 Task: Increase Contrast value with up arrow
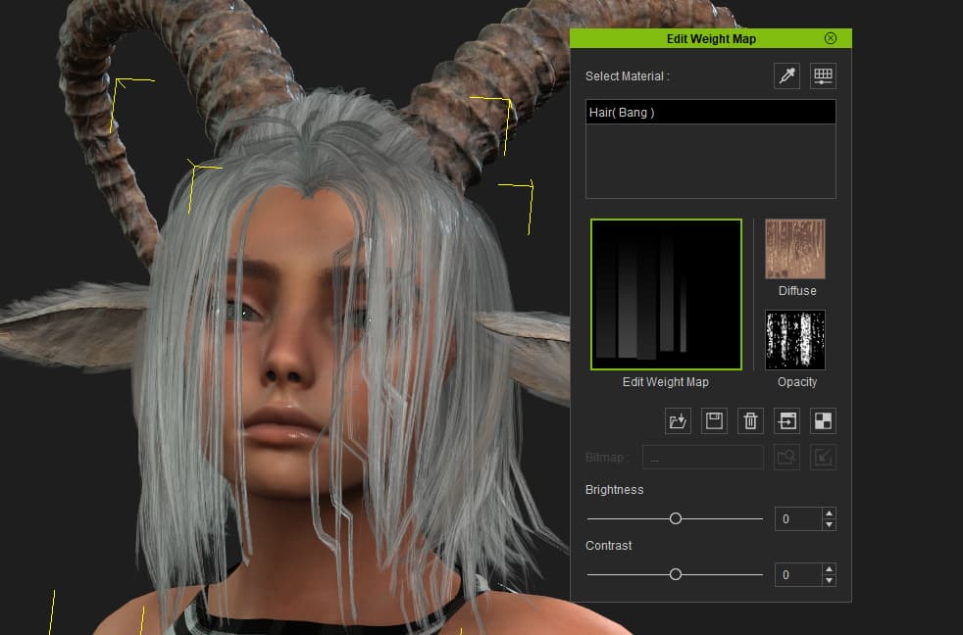tap(829, 568)
